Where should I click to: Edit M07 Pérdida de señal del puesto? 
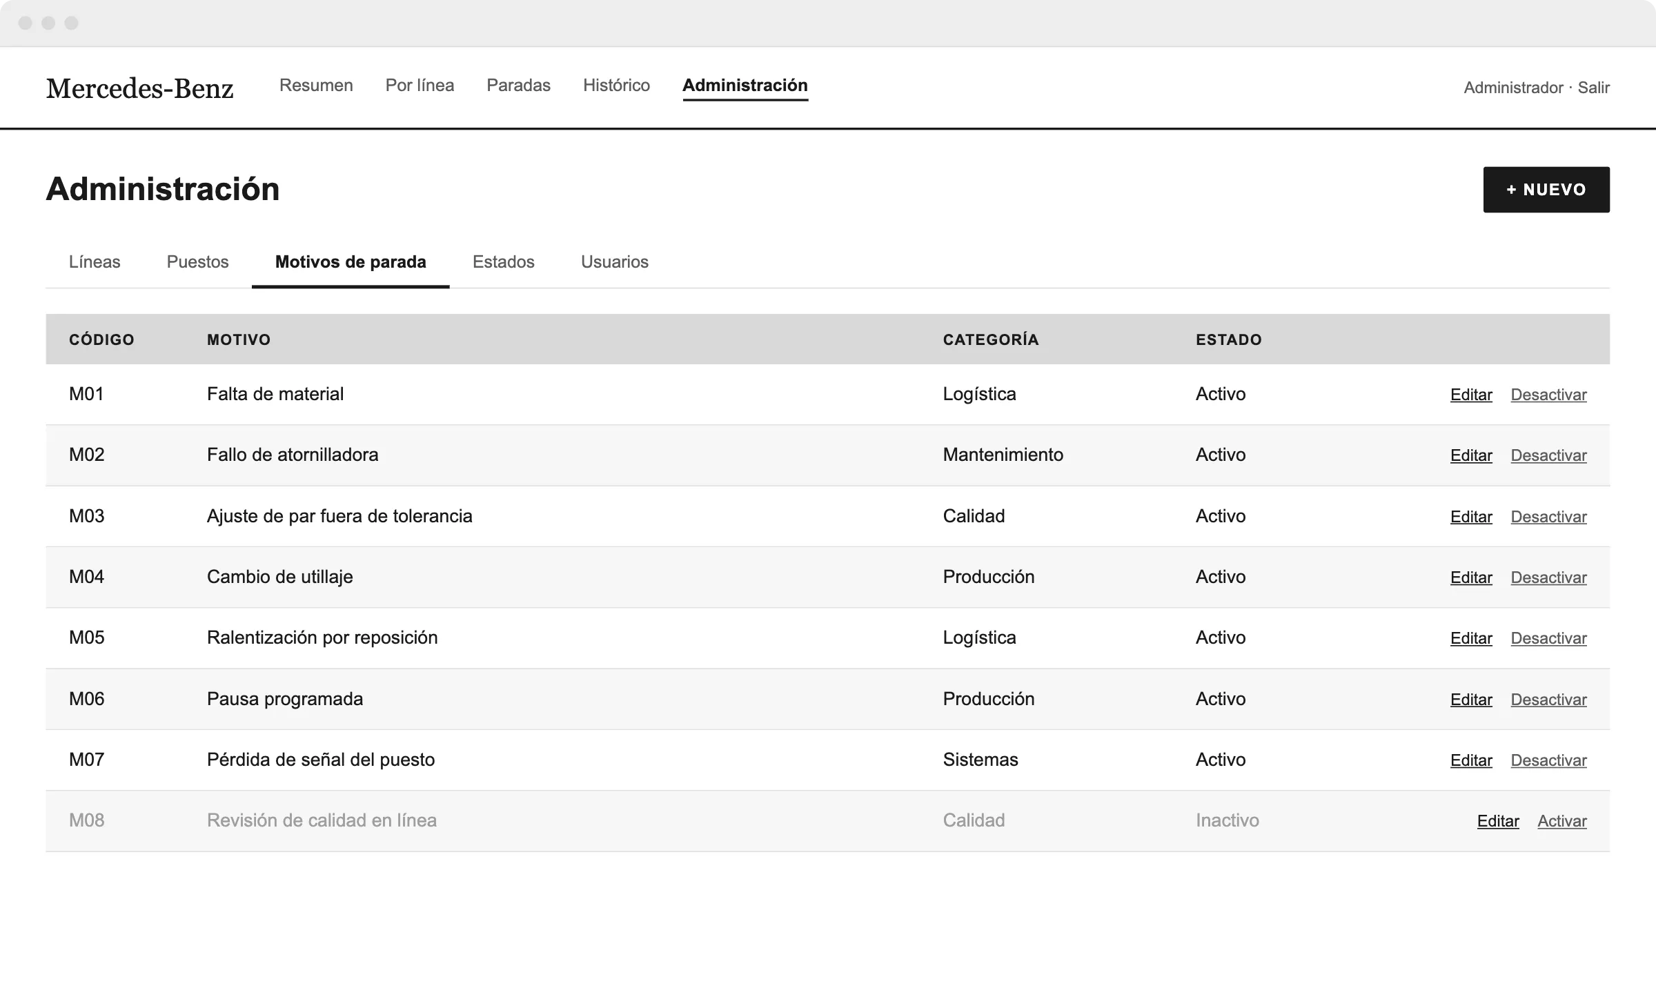coord(1471,760)
